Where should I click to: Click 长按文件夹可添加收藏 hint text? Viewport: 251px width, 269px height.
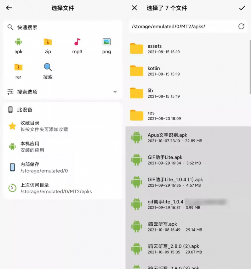44,129
